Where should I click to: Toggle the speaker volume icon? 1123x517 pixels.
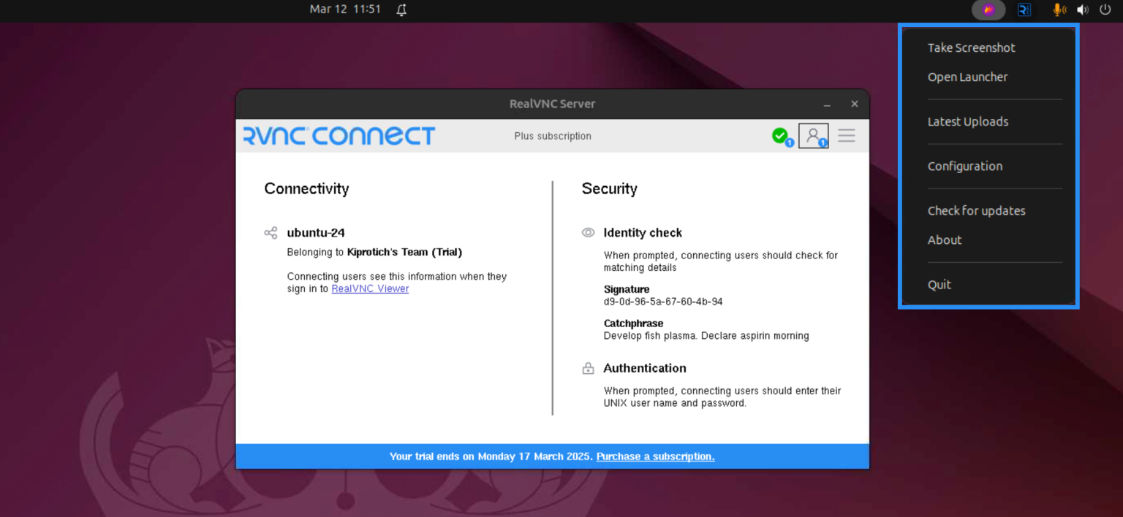1082,9
